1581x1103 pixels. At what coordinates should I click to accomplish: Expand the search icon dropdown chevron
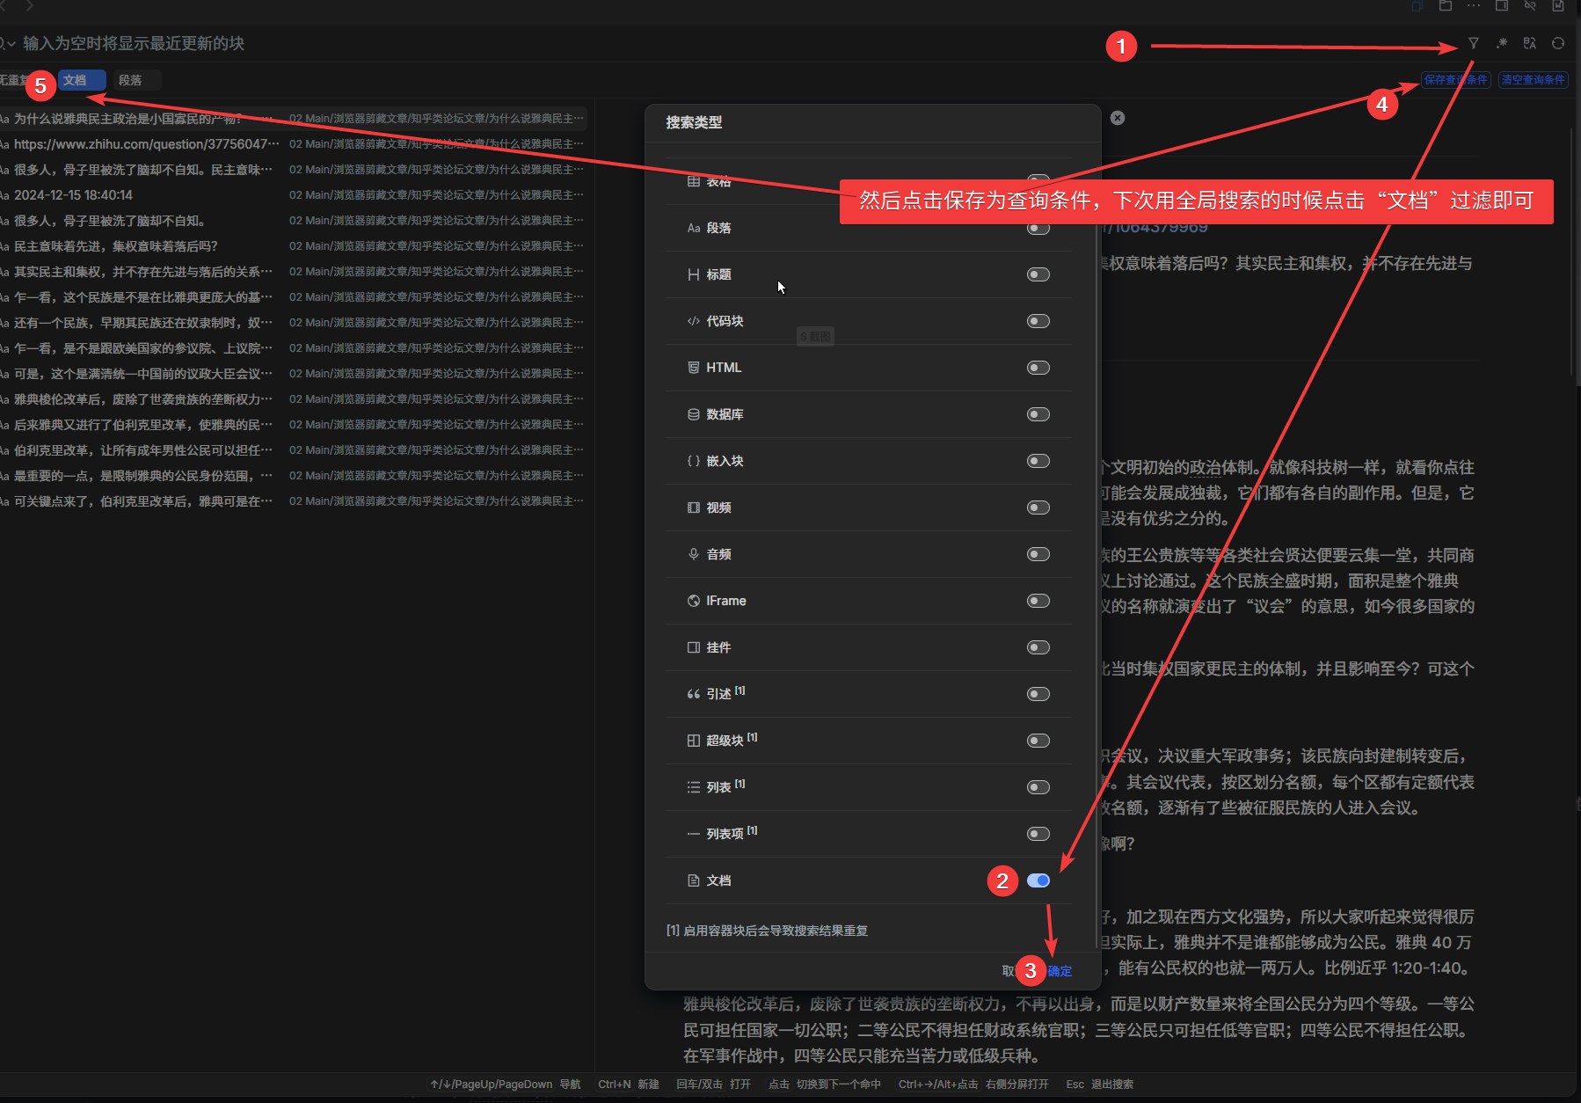[x=10, y=43]
